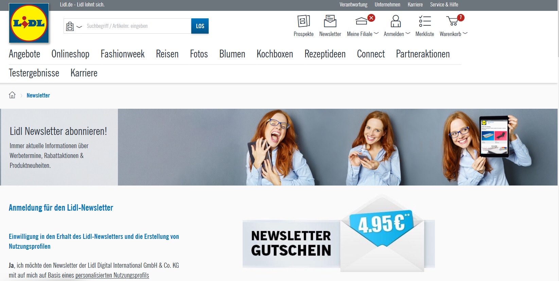Expand the Meine Filiale dropdown chevron
559x281 pixels.
point(376,33)
